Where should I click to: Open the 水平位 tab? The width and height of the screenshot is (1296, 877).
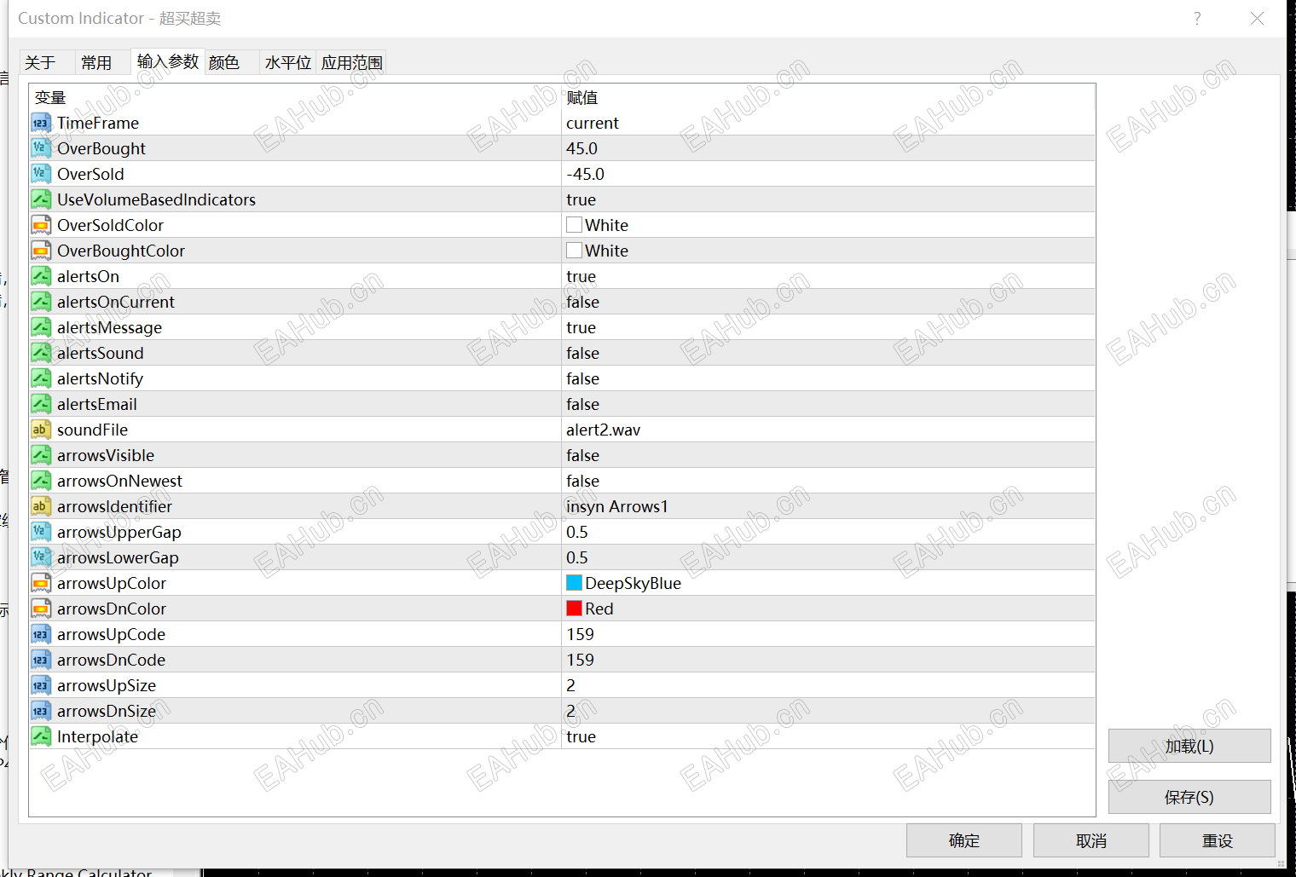point(286,61)
